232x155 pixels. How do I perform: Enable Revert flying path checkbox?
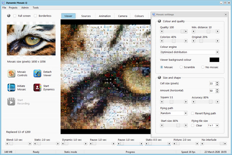pyautogui.click(x=193, y=113)
